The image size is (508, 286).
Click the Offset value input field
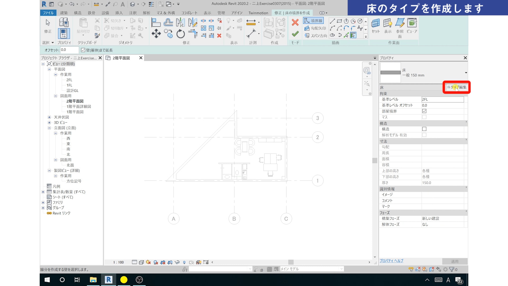(x=69, y=50)
